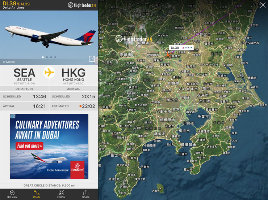Select the first photo carousel dot

point(43,57)
